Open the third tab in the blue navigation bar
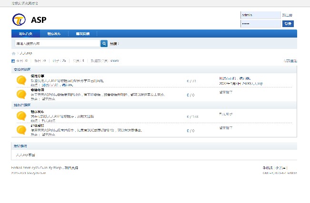The width and height of the screenshot is (310, 203). click(83, 34)
